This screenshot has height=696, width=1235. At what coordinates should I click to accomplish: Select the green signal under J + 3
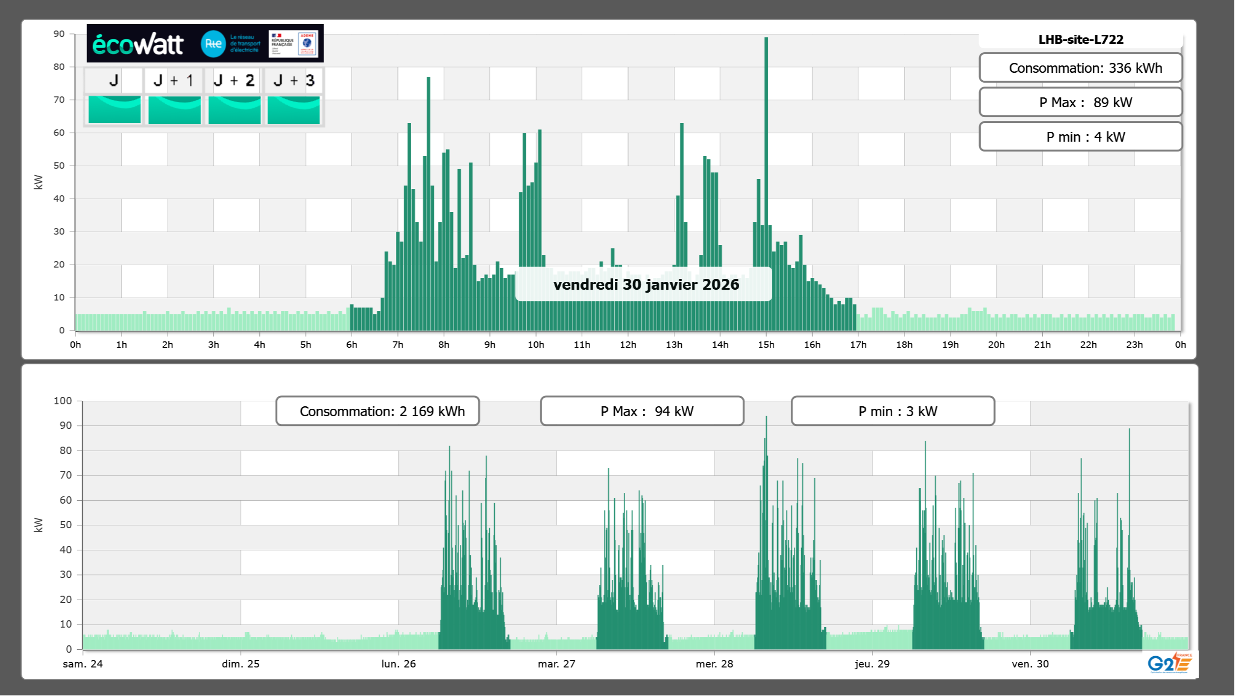(x=294, y=109)
